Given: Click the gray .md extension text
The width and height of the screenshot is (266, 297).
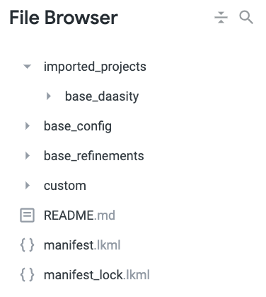Looking at the screenshot, I should [x=105, y=215].
